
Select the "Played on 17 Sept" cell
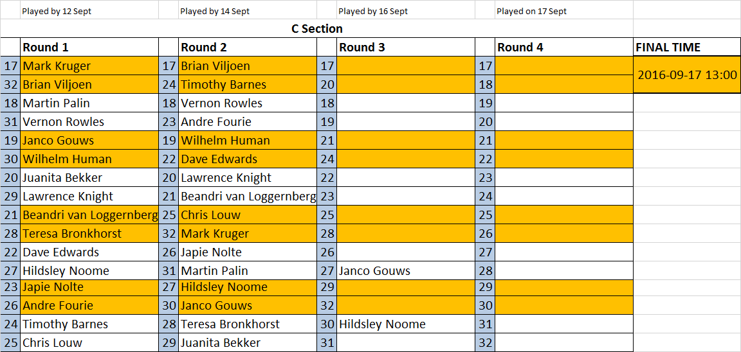[563, 11]
